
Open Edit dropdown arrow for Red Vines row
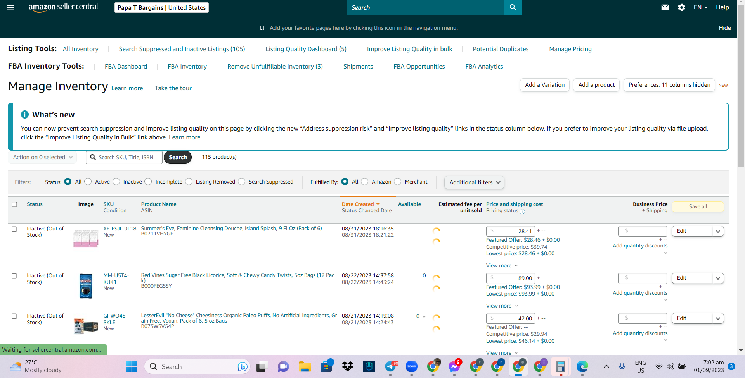click(x=718, y=278)
